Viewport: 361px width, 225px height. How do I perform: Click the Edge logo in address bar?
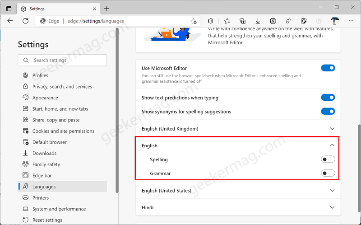tap(43, 21)
